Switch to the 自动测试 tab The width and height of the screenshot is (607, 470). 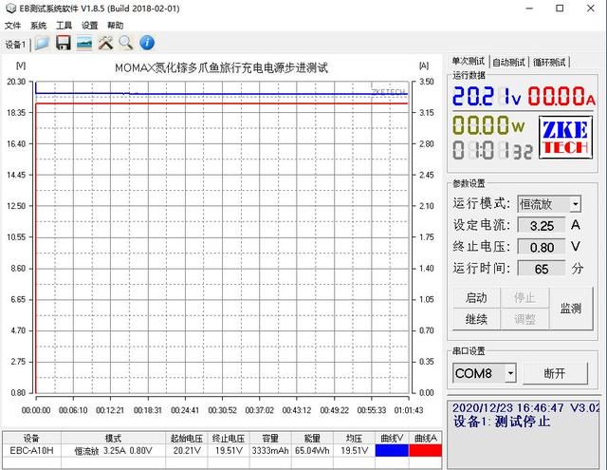point(508,62)
